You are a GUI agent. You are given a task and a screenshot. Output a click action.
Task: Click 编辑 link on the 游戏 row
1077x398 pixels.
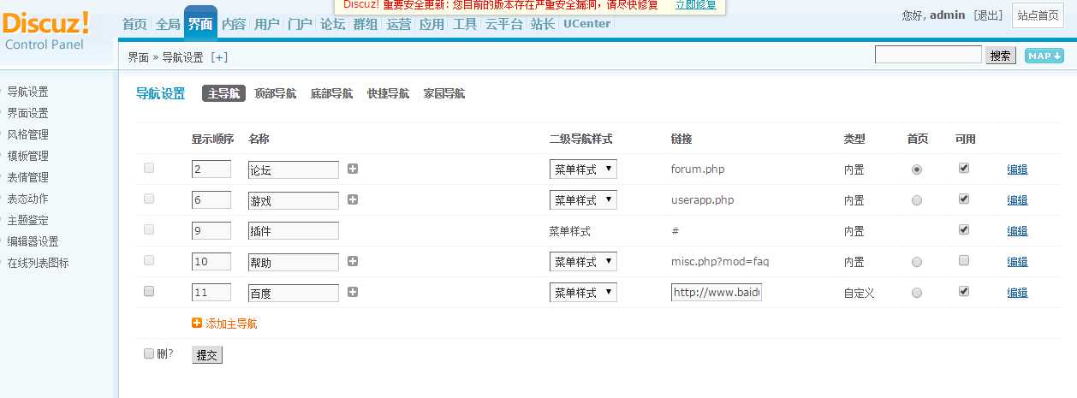[x=1017, y=200]
